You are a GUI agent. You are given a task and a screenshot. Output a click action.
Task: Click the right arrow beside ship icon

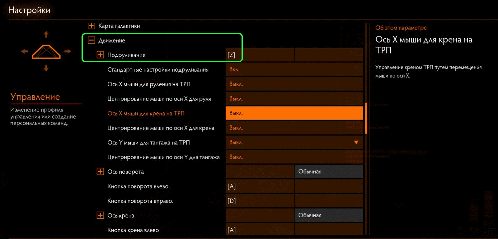(x=68, y=51)
